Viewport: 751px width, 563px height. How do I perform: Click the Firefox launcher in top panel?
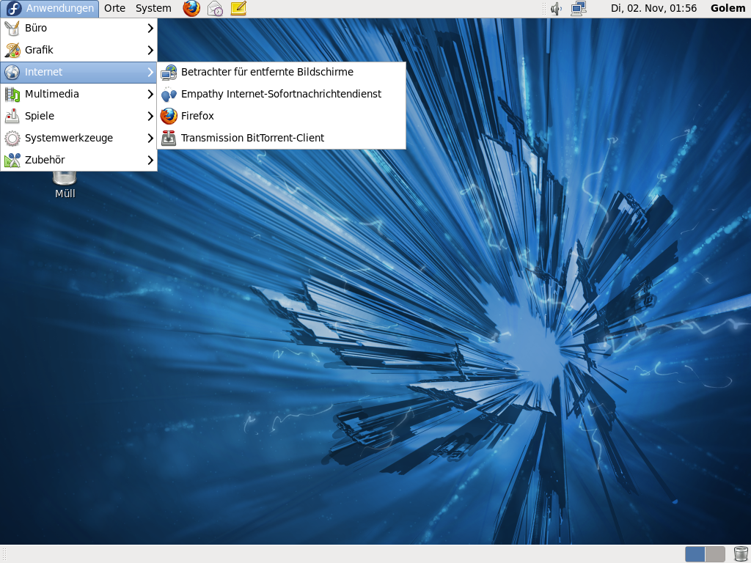pyautogui.click(x=191, y=9)
